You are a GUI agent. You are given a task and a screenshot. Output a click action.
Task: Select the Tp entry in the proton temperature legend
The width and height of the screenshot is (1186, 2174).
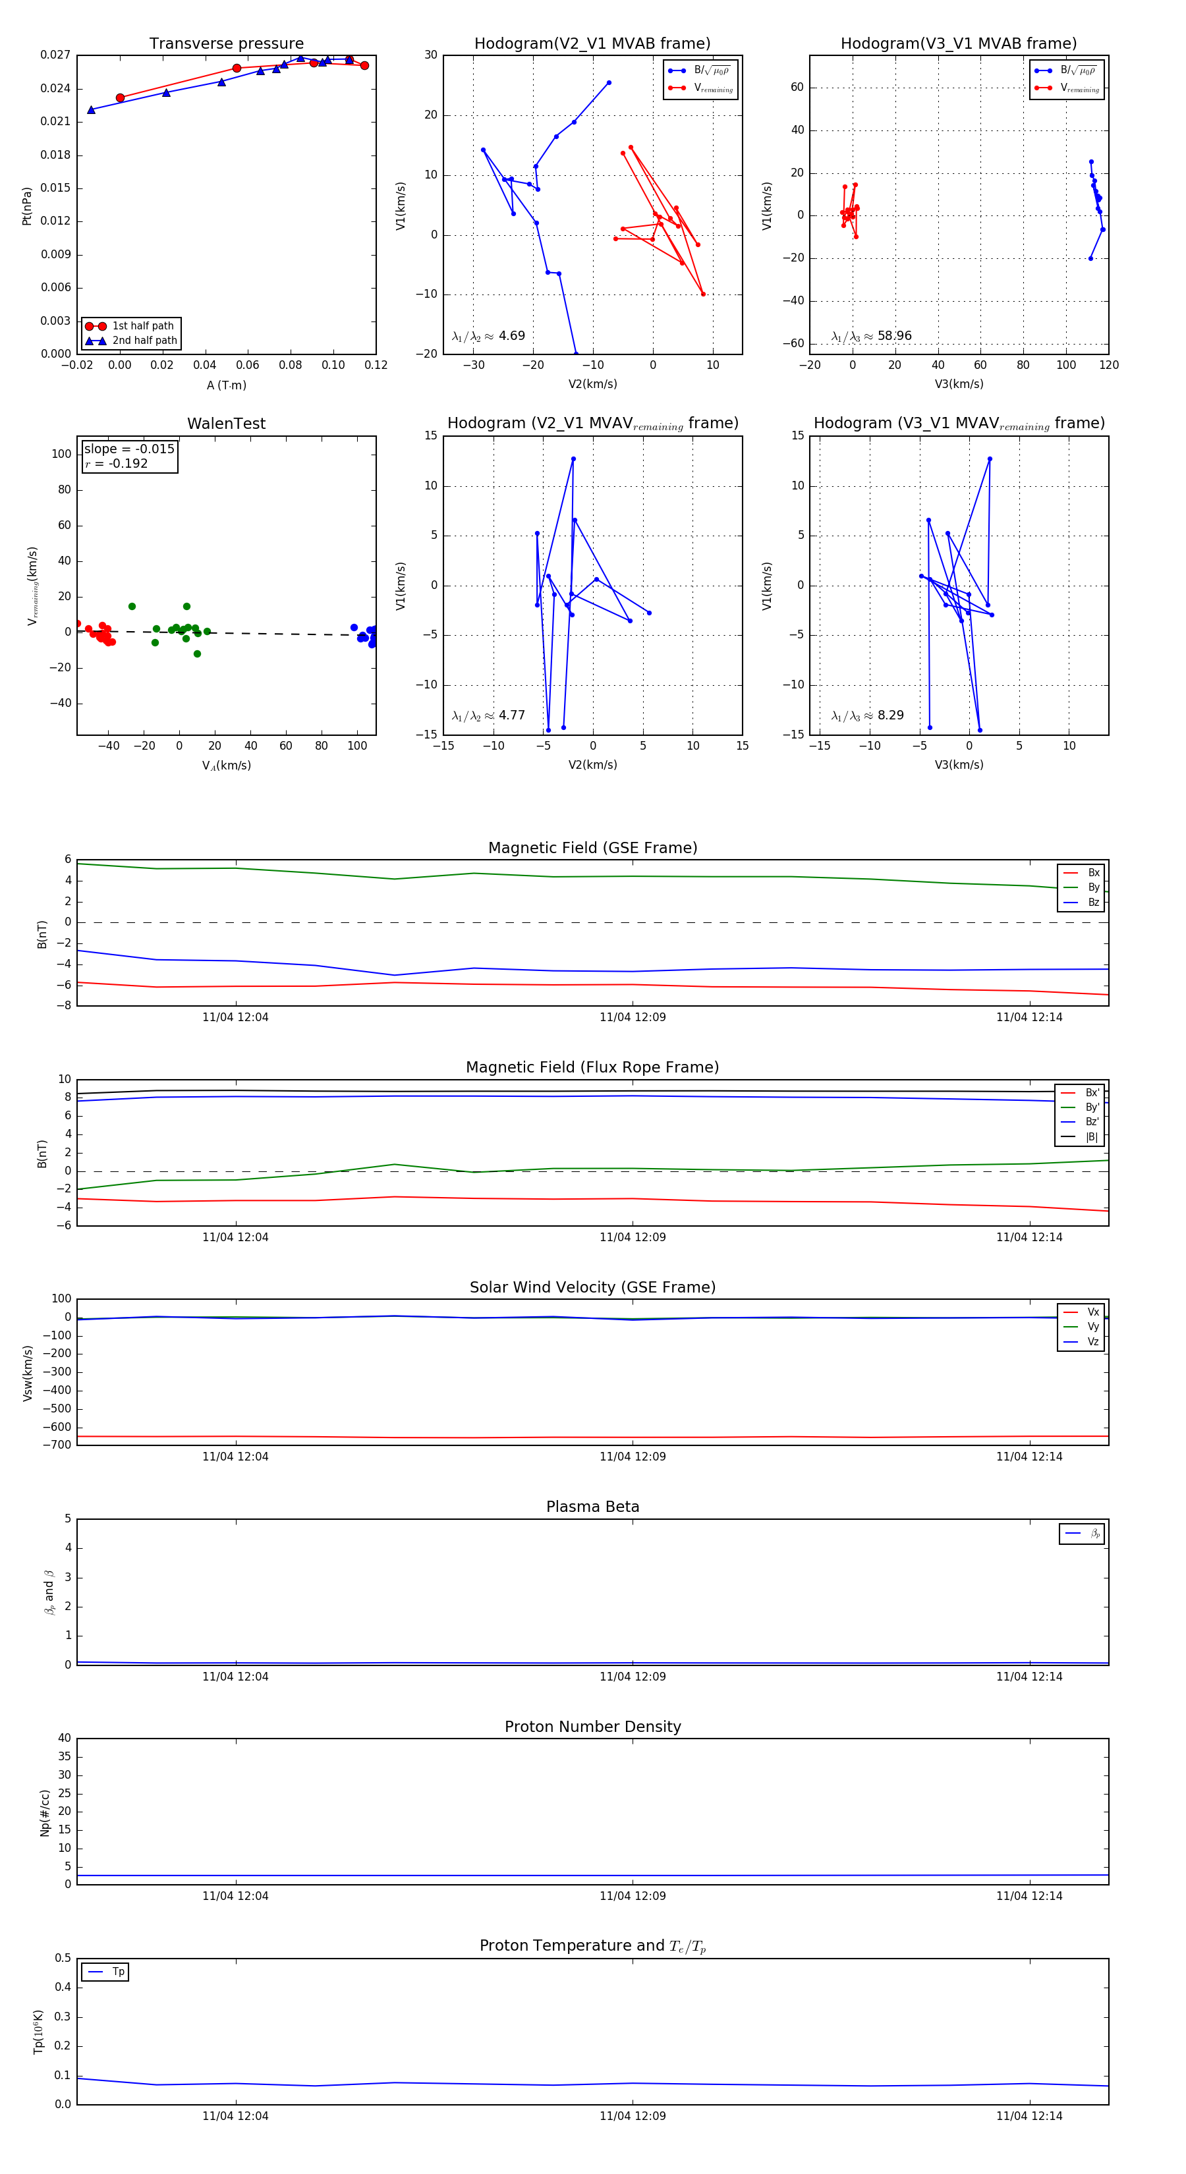coord(105,1972)
